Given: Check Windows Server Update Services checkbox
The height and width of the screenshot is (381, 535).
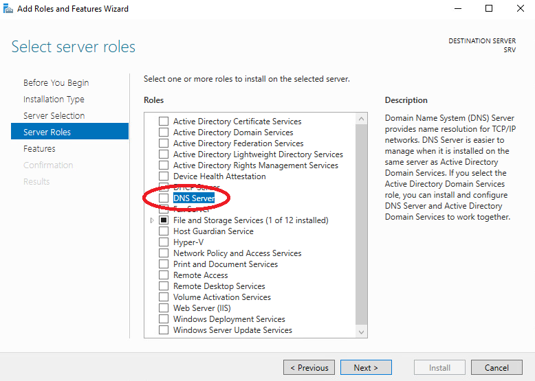Looking at the screenshot, I should click(164, 330).
